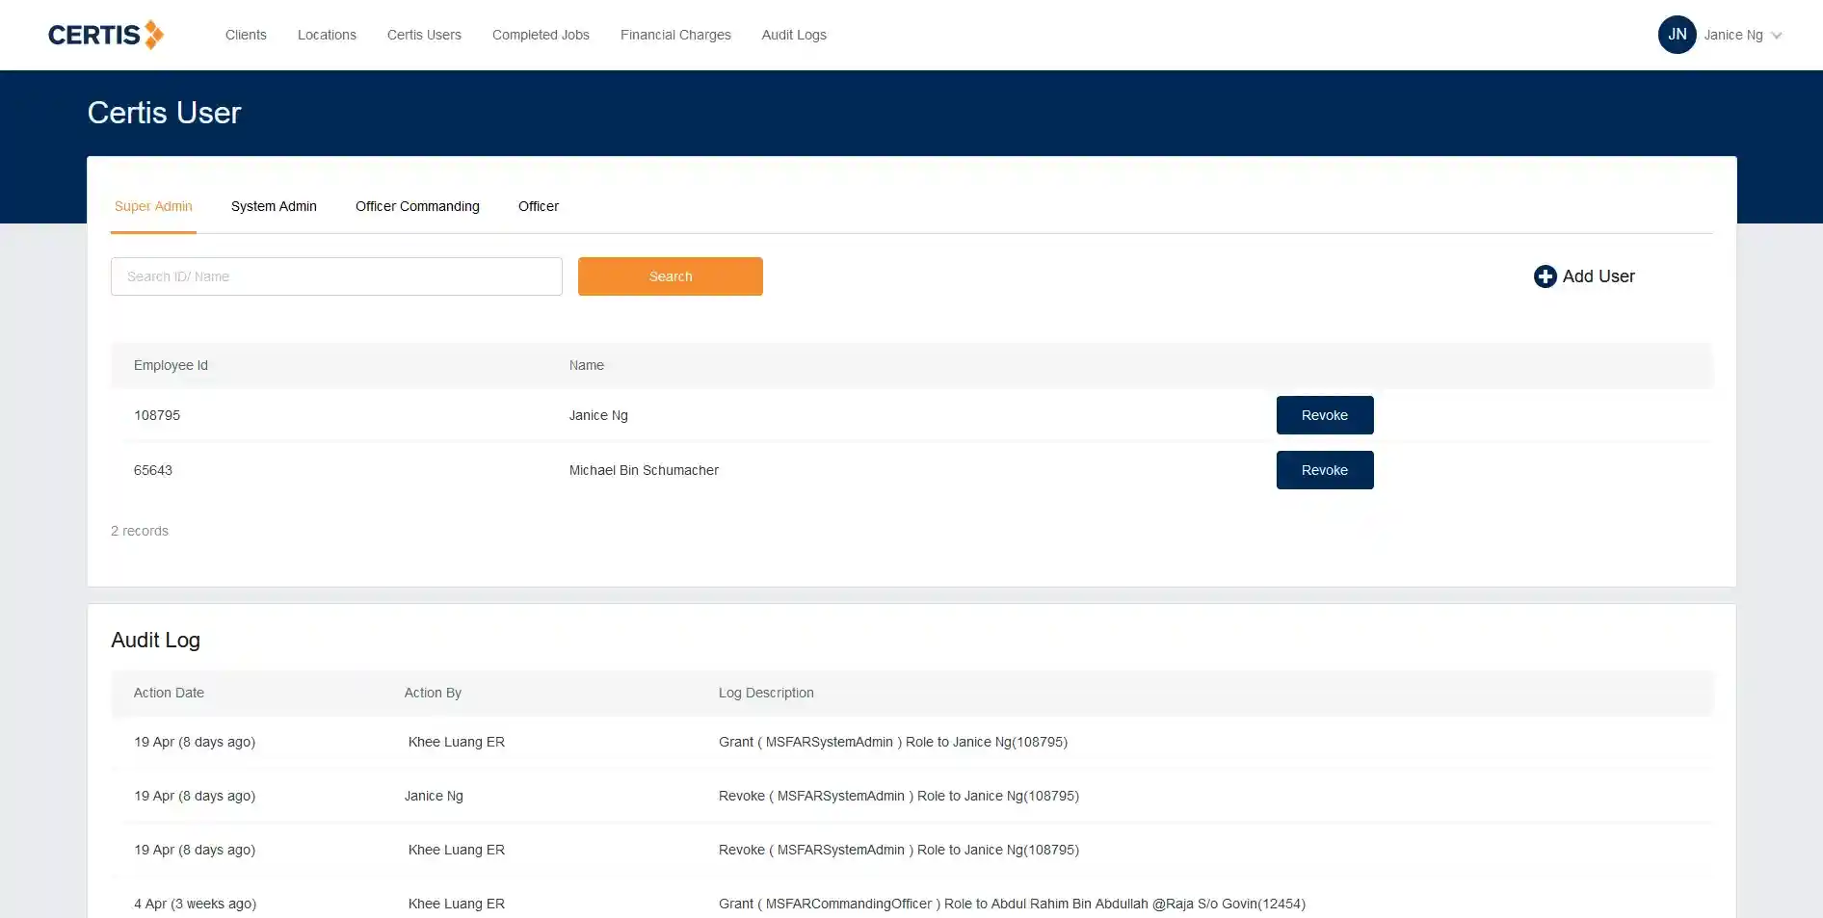Click the Action Date column header
This screenshot has width=1823, height=918.
pyautogui.click(x=169, y=693)
